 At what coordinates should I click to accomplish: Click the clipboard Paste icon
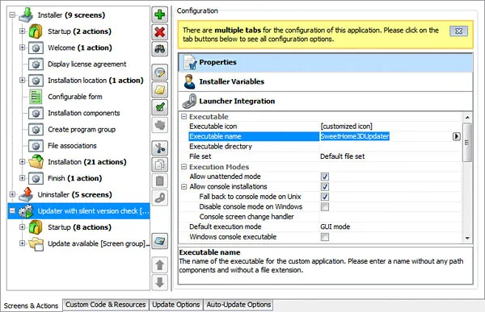click(159, 181)
